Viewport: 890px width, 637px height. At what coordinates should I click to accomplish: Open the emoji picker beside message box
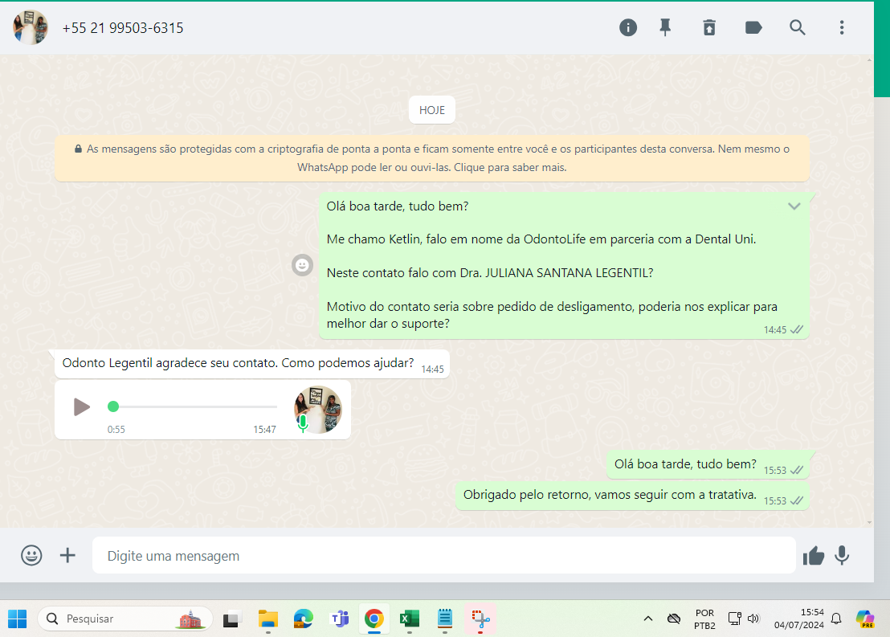[31, 555]
